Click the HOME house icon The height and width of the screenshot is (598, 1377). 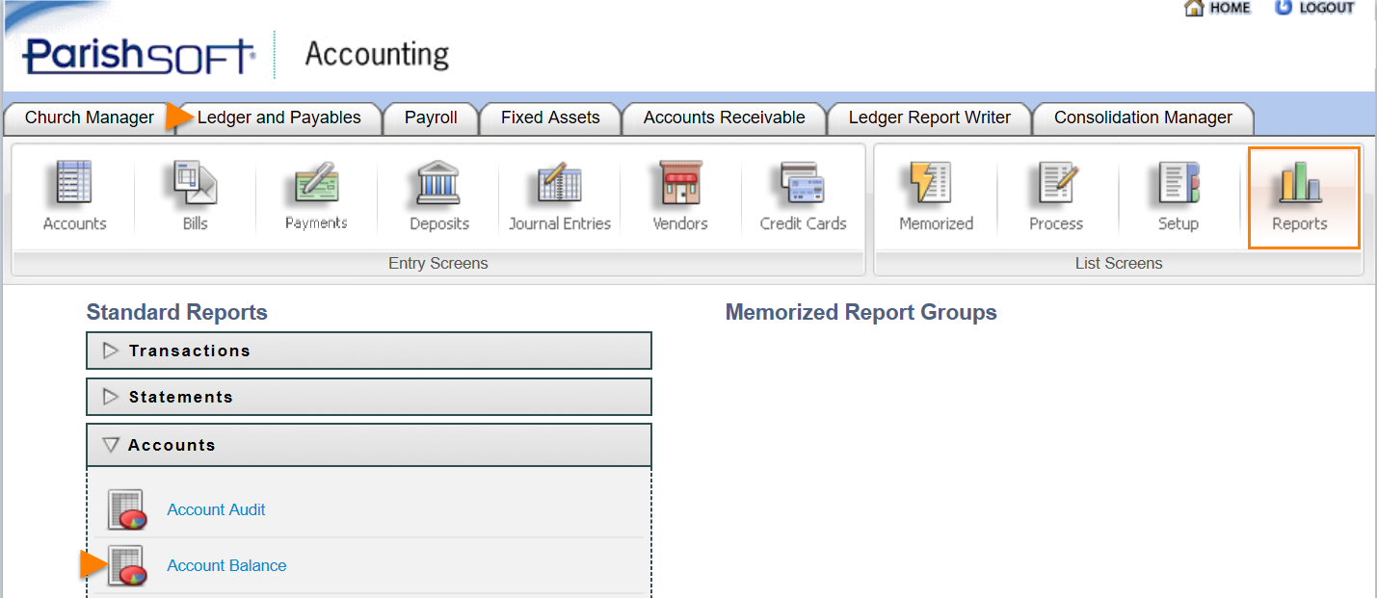1194,8
